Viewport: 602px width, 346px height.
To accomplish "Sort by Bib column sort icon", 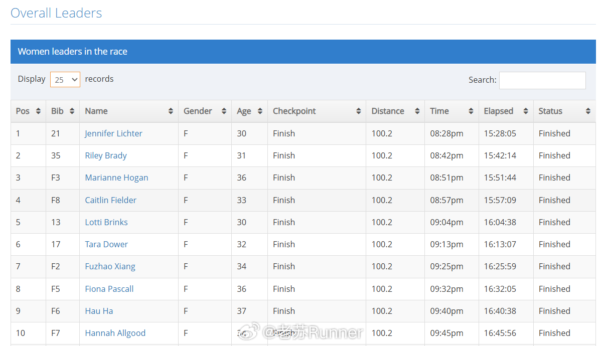I will click(72, 111).
